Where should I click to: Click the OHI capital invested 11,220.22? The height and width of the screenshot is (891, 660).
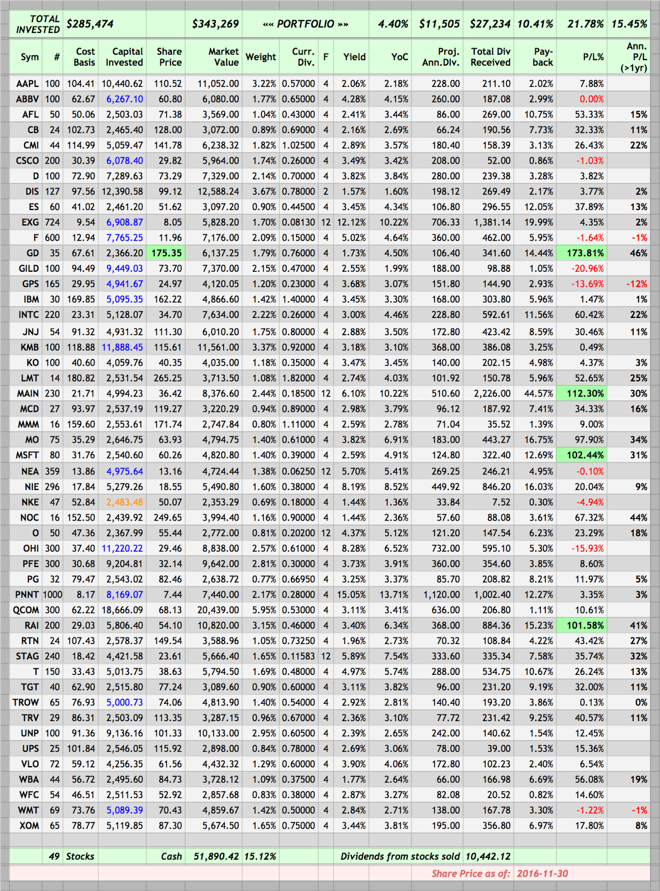122,549
